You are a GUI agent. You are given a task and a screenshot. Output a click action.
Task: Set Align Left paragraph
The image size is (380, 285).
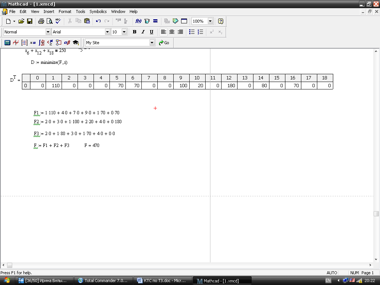pos(164,32)
